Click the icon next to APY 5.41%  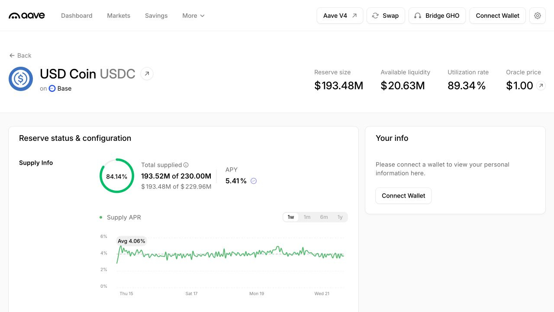pyautogui.click(x=254, y=181)
